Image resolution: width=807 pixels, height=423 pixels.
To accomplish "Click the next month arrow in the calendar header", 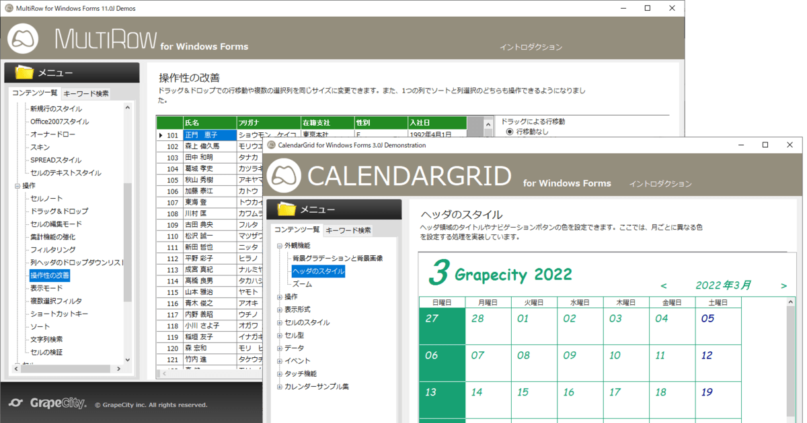I will [x=783, y=285].
